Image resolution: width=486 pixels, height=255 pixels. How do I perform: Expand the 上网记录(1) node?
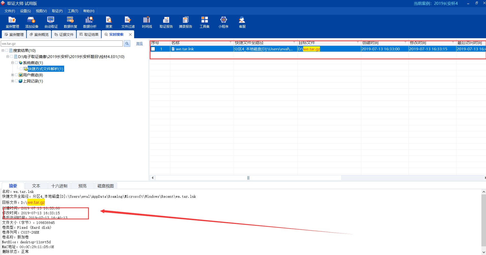12,81
